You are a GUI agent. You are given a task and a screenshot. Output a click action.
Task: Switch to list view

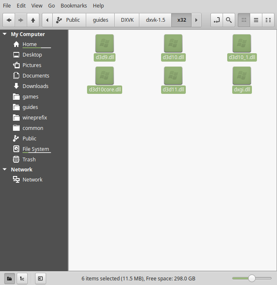click(x=256, y=20)
